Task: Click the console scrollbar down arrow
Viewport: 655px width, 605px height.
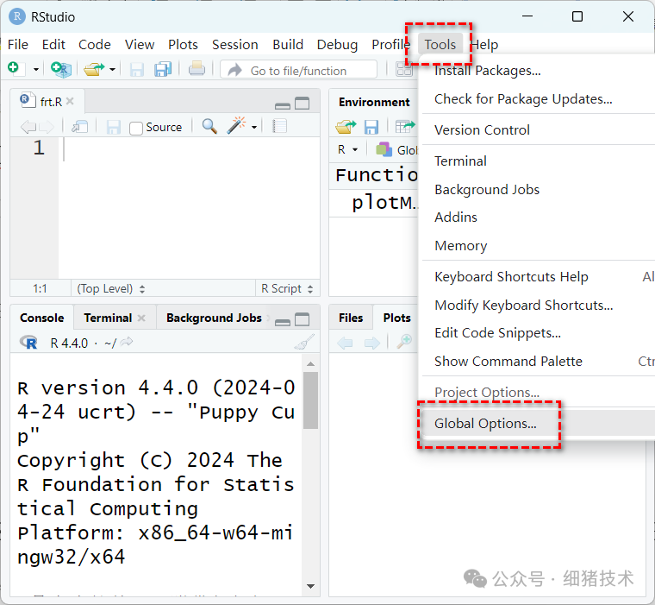Action: 310,586
